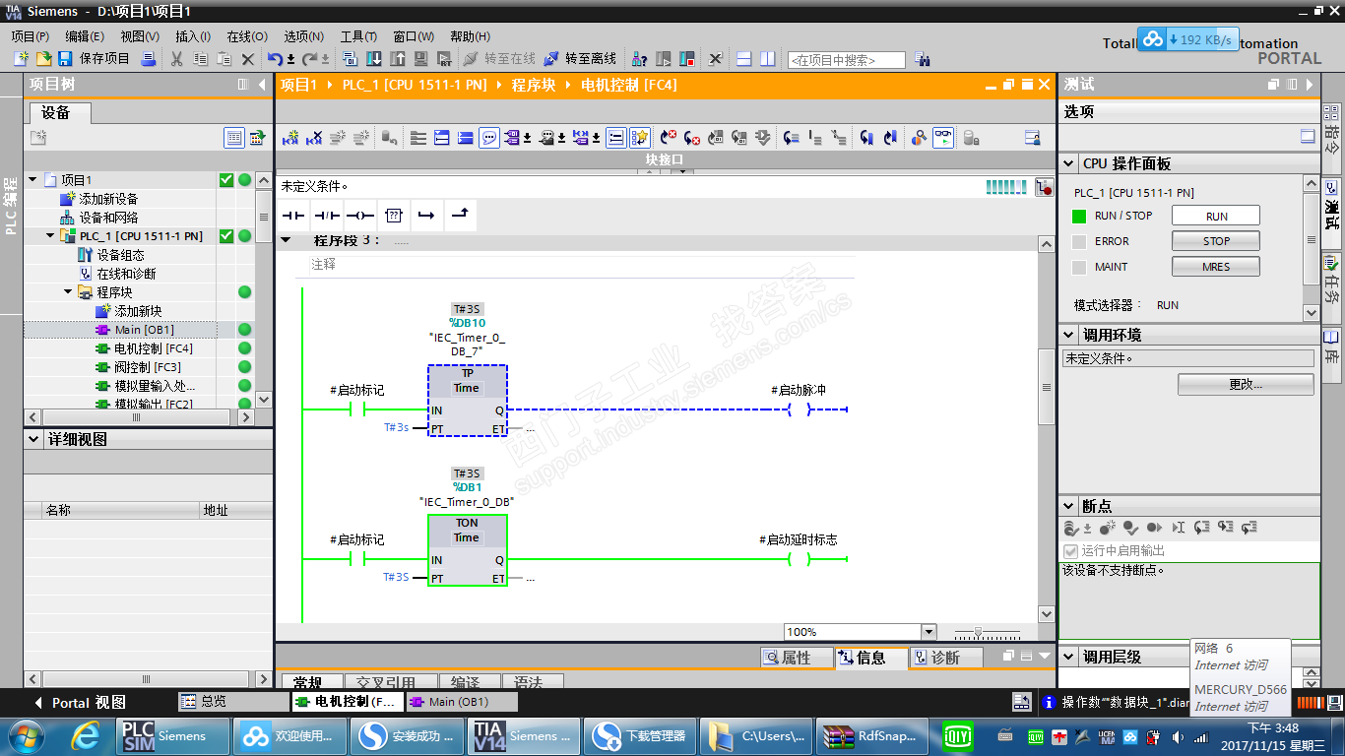Open the 项目(P) menu

click(31, 36)
